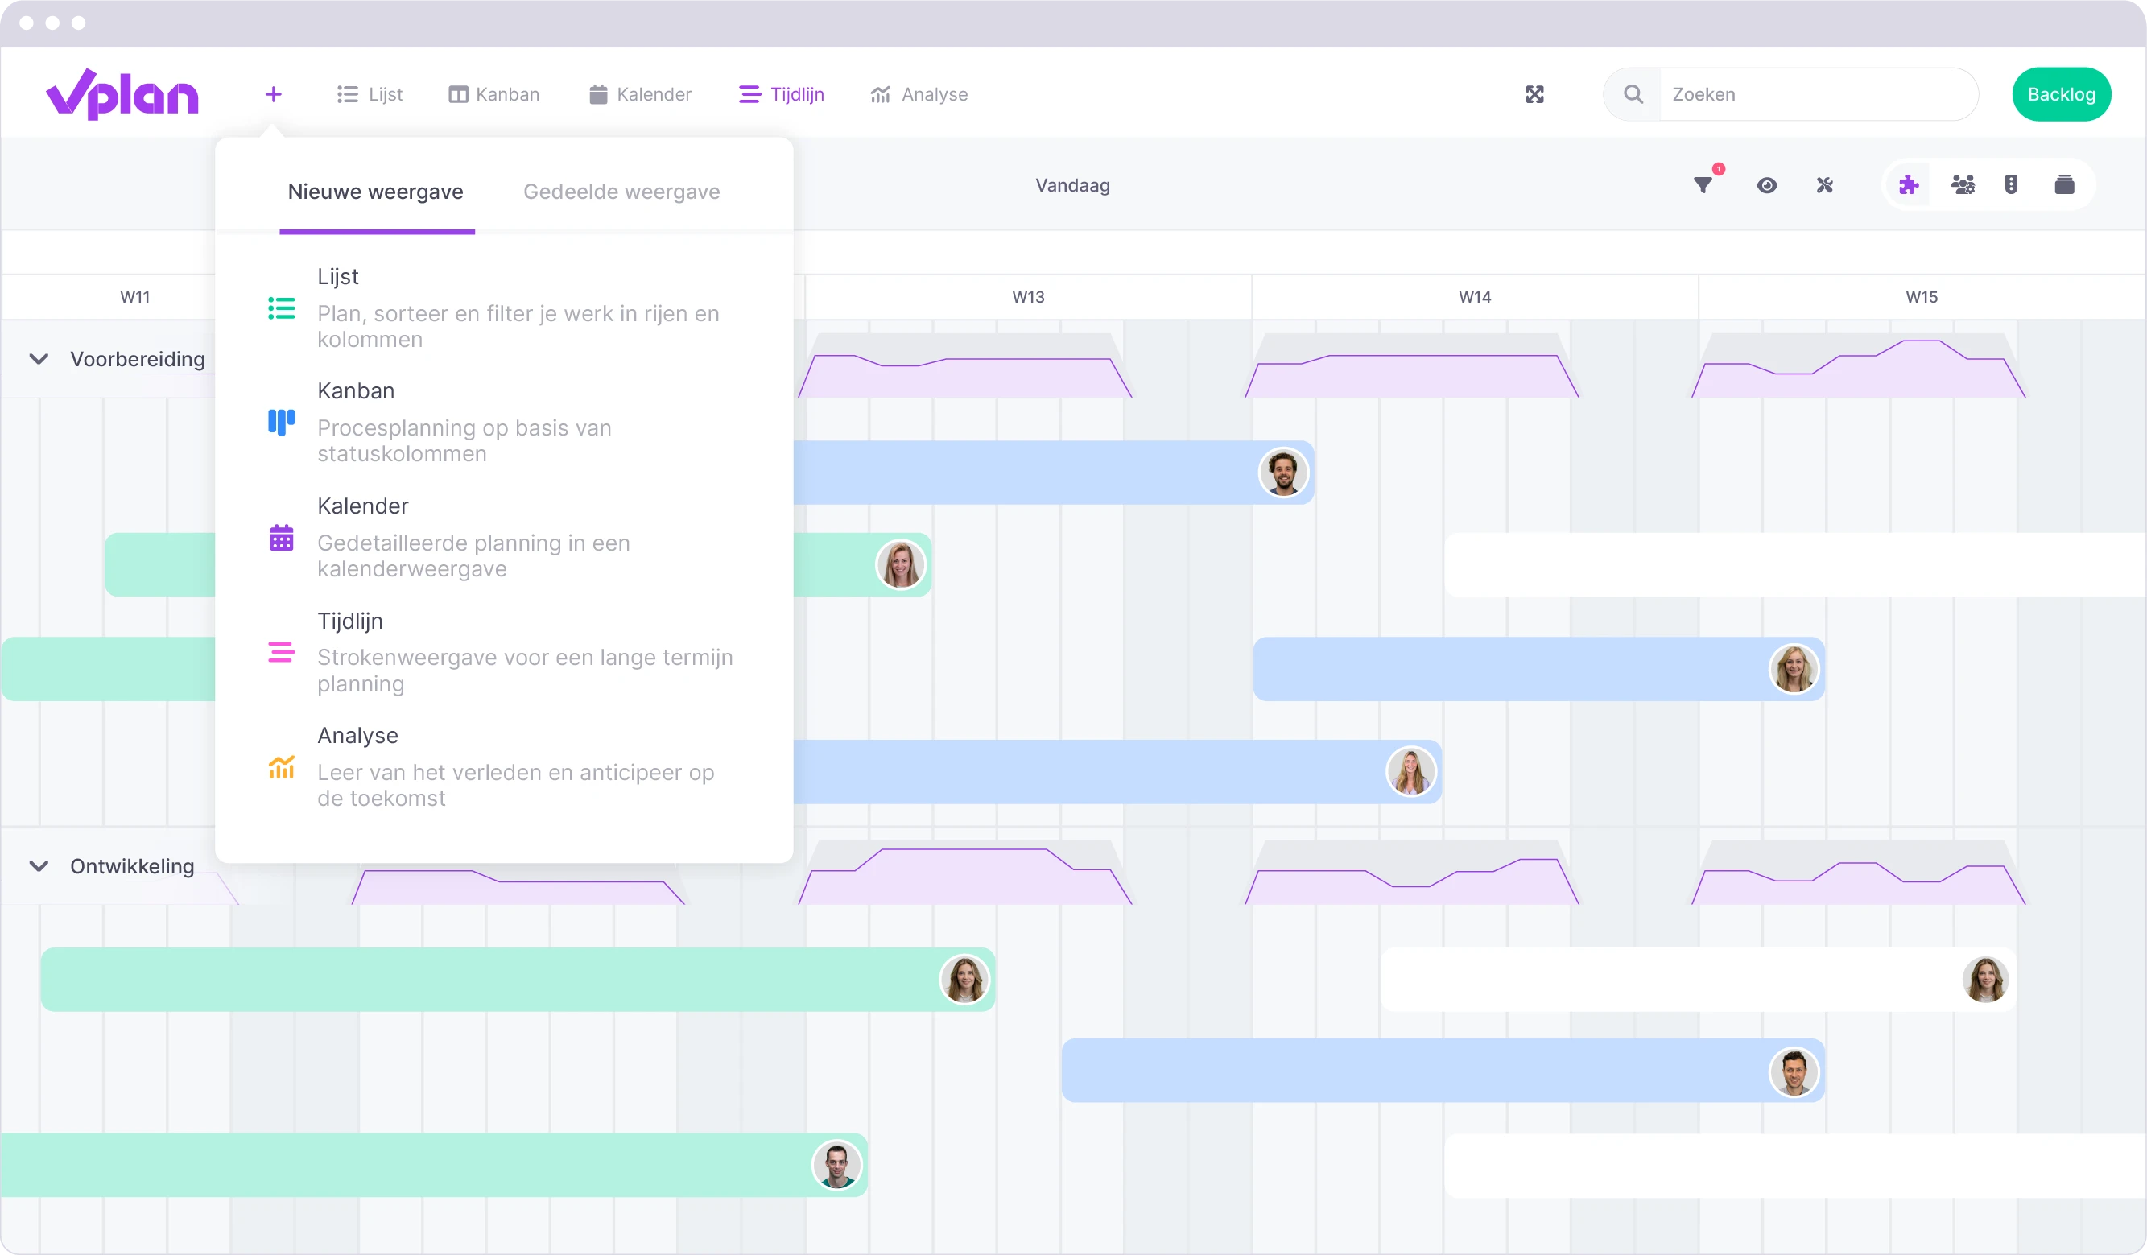Toggle the people group resources icon
2147x1255 pixels.
[1962, 185]
